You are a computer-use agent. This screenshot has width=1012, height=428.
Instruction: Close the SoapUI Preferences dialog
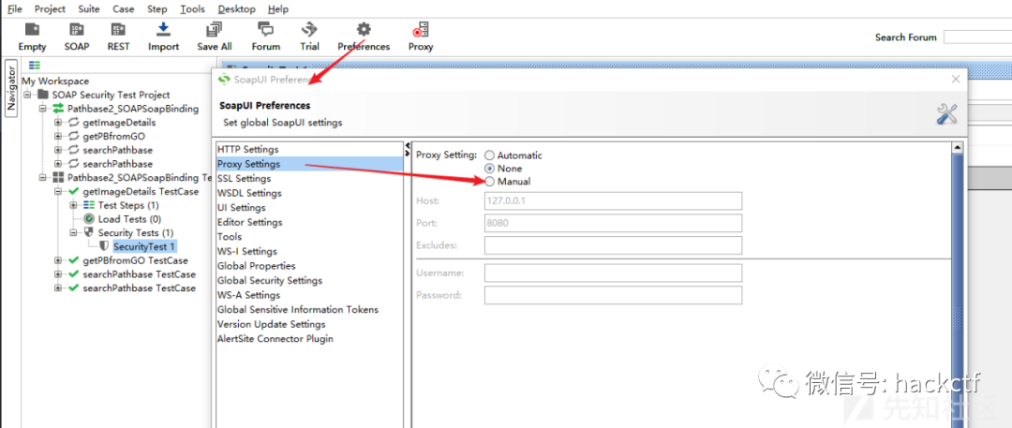tap(956, 80)
